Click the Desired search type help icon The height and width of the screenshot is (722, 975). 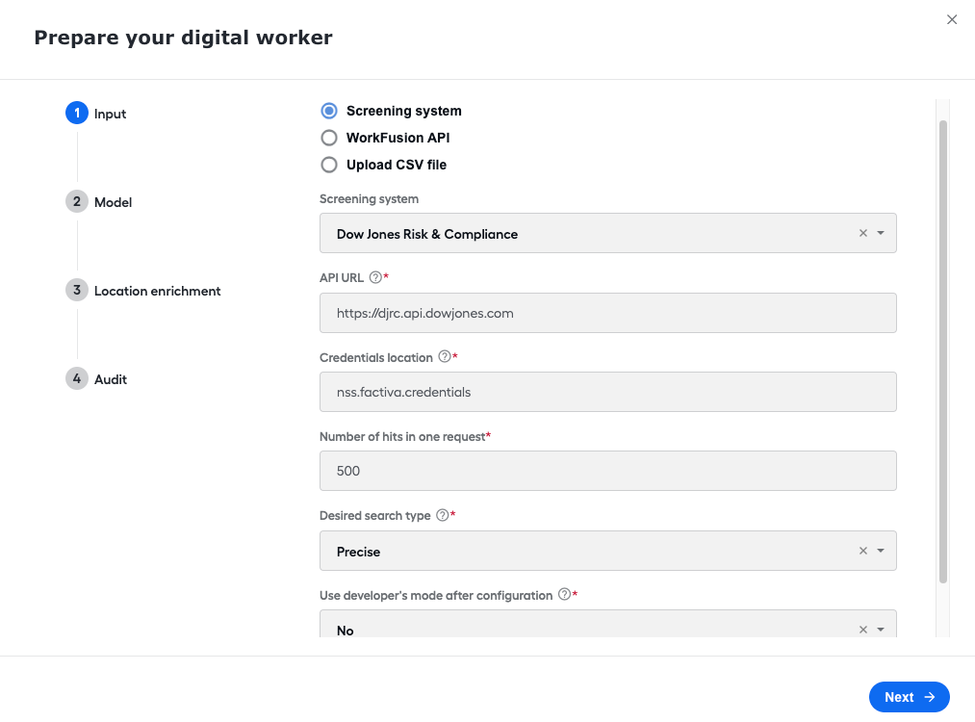click(x=442, y=515)
